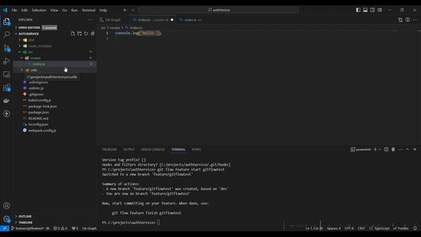421x237 pixels.
Task: Click Git Graph button in status bar
Action: [x=89, y=228]
